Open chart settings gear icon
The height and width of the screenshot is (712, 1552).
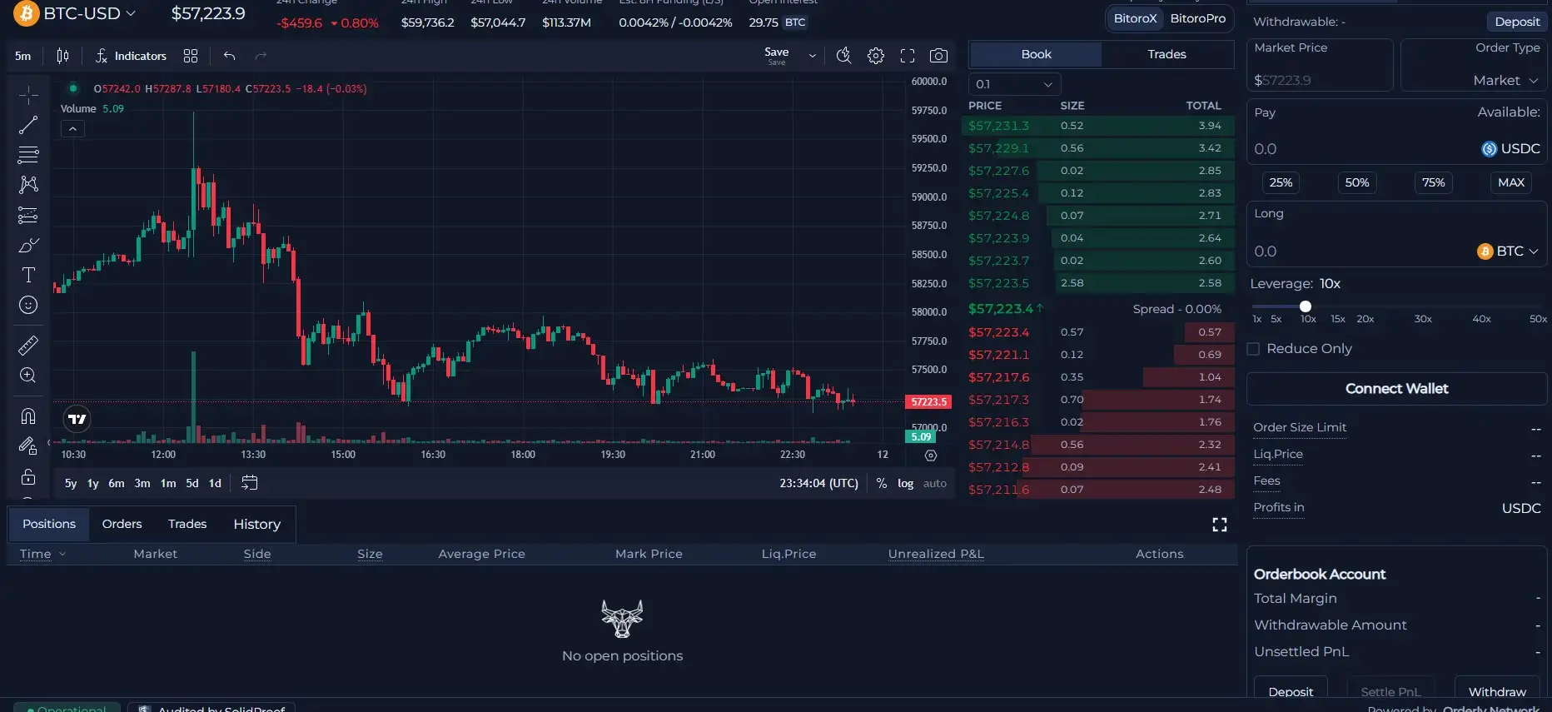(875, 56)
